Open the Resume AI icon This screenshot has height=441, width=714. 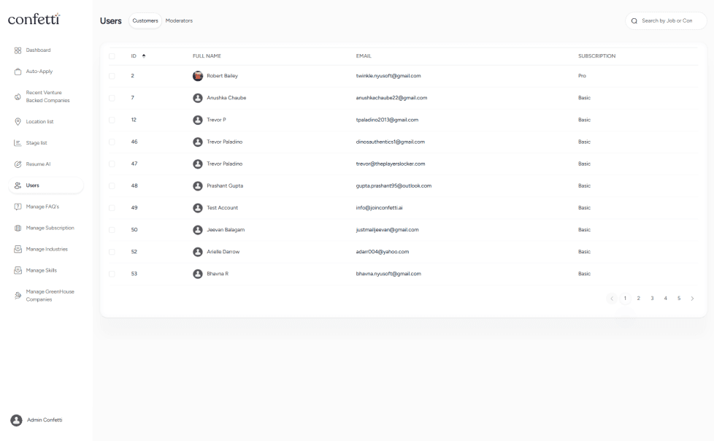pyautogui.click(x=18, y=164)
